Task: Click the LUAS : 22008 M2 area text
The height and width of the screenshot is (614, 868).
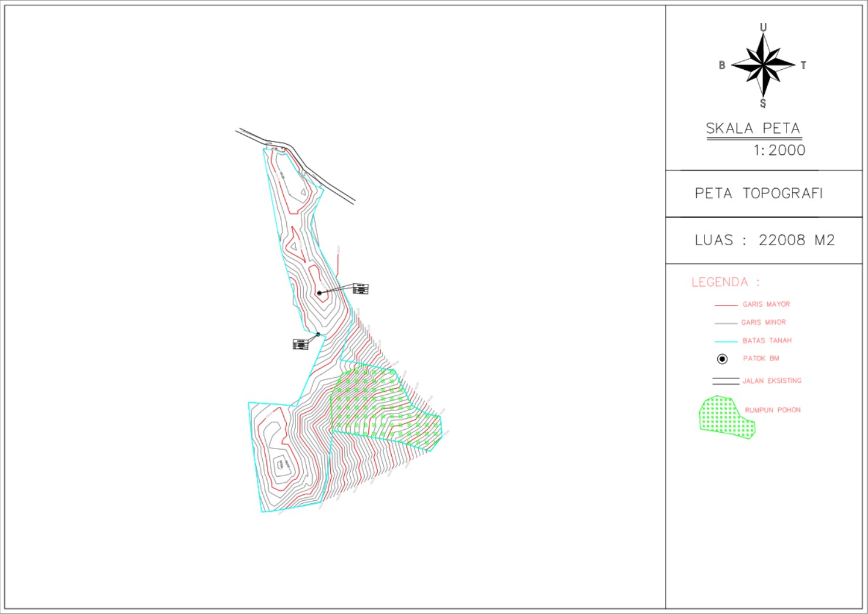Action: (764, 240)
